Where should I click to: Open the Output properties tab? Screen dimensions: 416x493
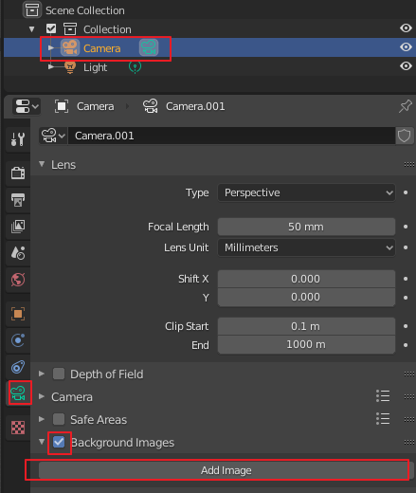coord(18,200)
